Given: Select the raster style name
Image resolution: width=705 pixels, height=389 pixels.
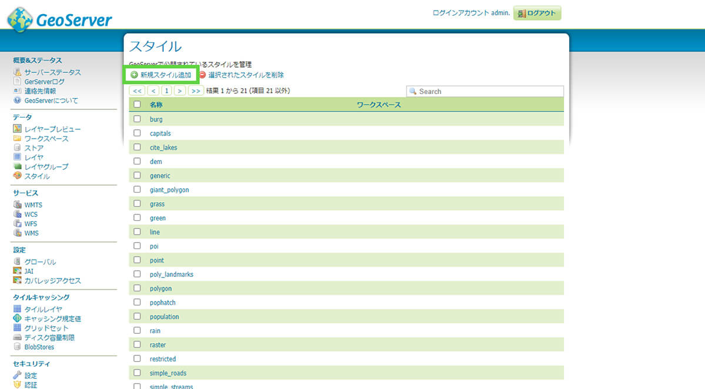Looking at the screenshot, I should click(x=158, y=345).
